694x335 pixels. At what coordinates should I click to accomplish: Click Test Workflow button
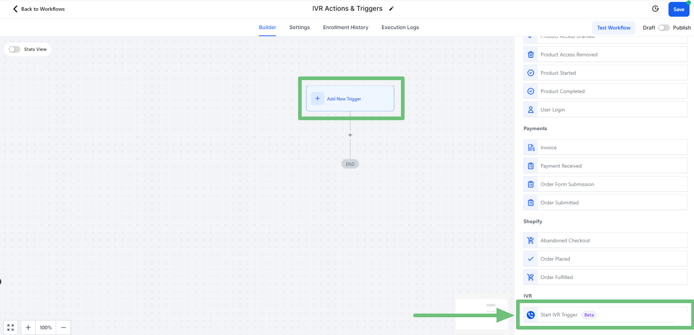pos(613,28)
